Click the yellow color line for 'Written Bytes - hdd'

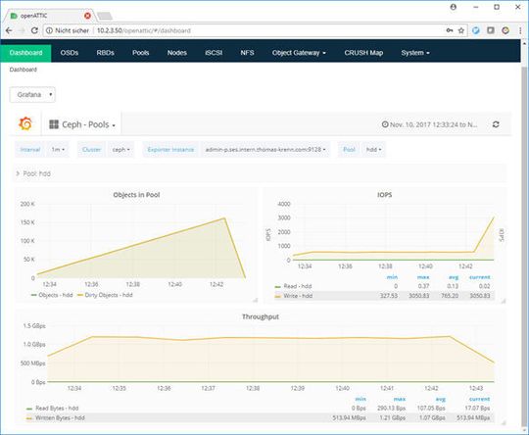(29, 418)
